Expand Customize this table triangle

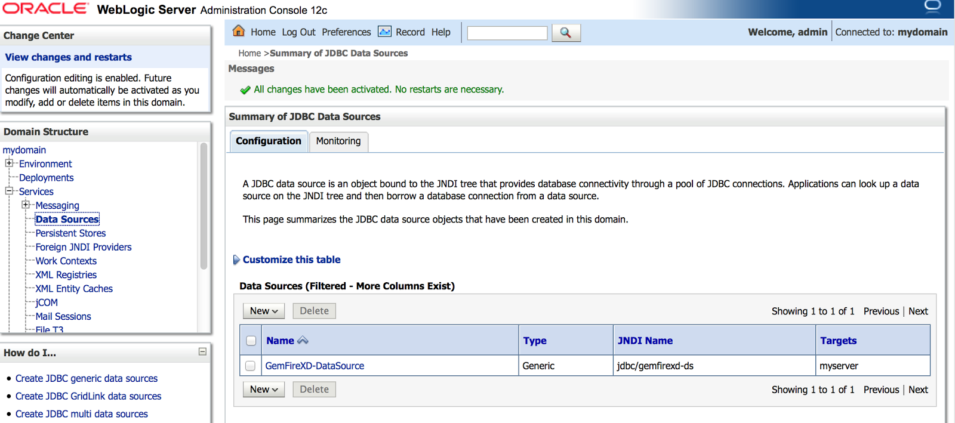click(x=236, y=260)
